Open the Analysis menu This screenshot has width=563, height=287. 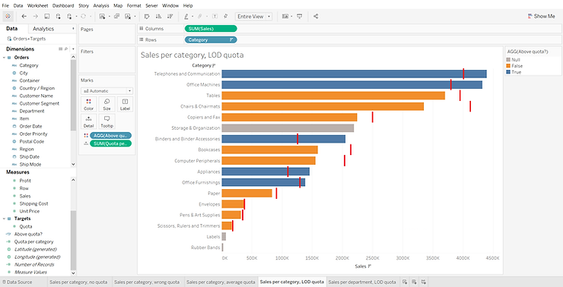click(101, 5)
